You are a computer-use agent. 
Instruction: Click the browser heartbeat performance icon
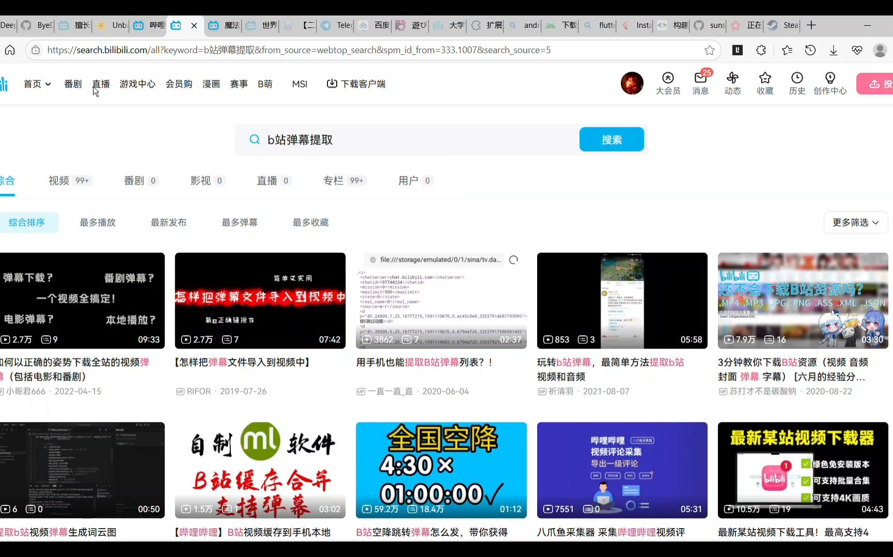[857, 50]
